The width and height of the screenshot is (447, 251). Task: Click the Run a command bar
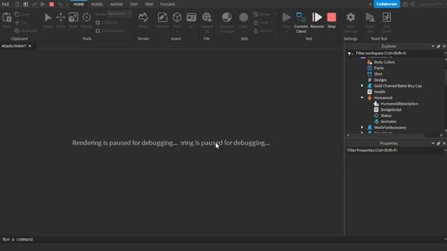[222, 239]
